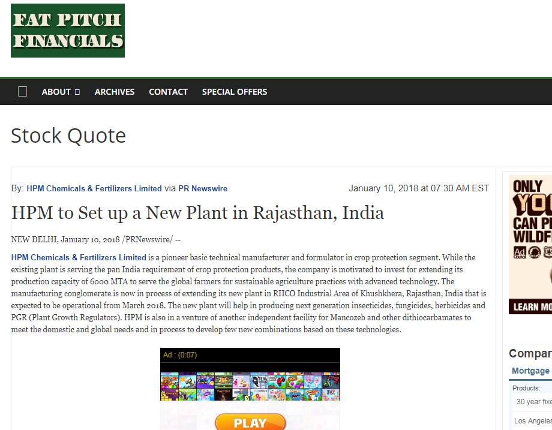The height and width of the screenshot is (430, 552).
Task: Click the Fat Pitch Financials logo
Action: click(68, 31)
